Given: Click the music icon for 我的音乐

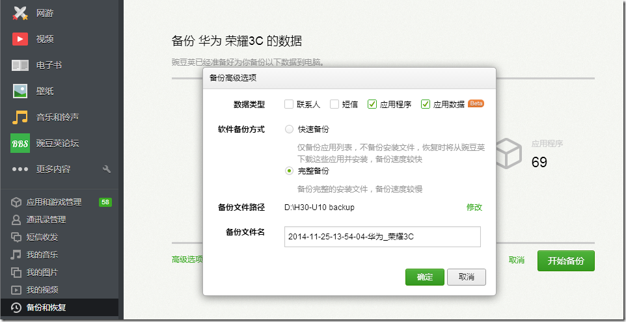Looking at the screenshot, I should pyautogui.click(x=16, y=254).
